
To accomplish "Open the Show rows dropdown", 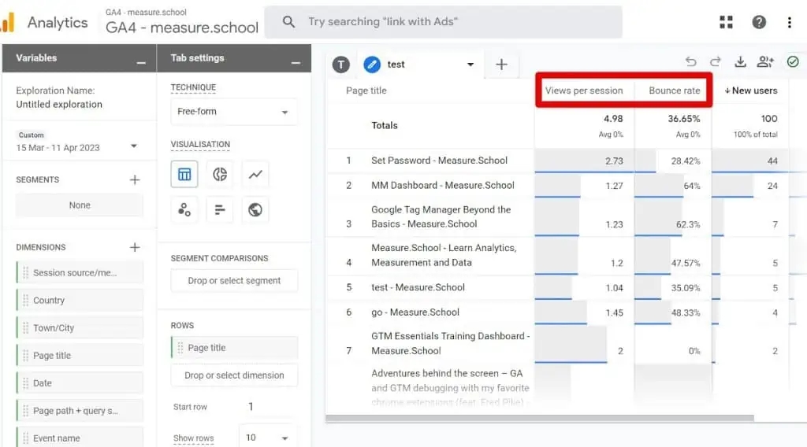I will tap(267, 438).
